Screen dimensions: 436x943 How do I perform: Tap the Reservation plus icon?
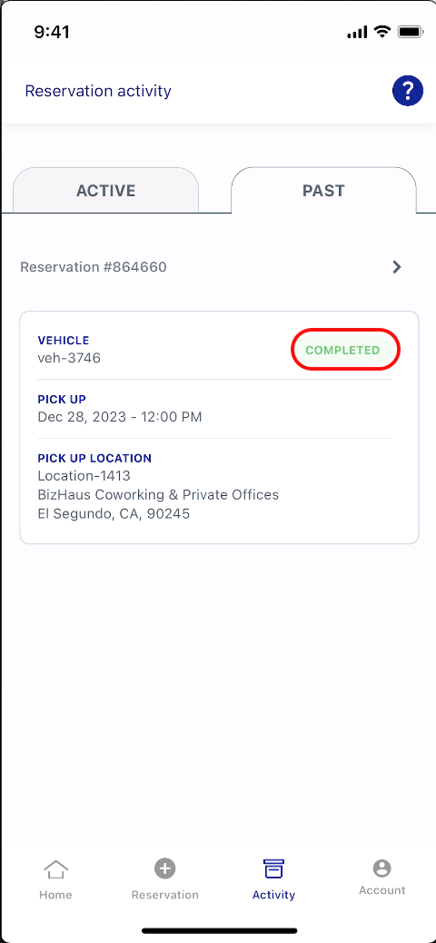point(164,869)
